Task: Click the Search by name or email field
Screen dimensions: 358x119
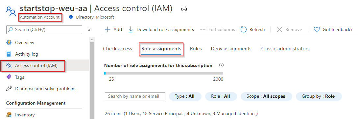Action: (135, 96)
